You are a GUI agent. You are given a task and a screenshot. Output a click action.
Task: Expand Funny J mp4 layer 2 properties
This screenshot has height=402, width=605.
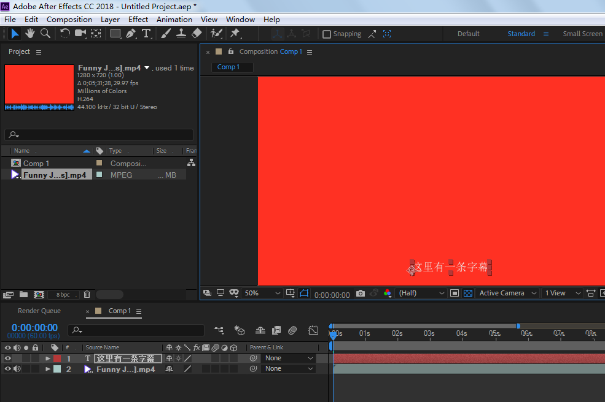pos(48,369)
